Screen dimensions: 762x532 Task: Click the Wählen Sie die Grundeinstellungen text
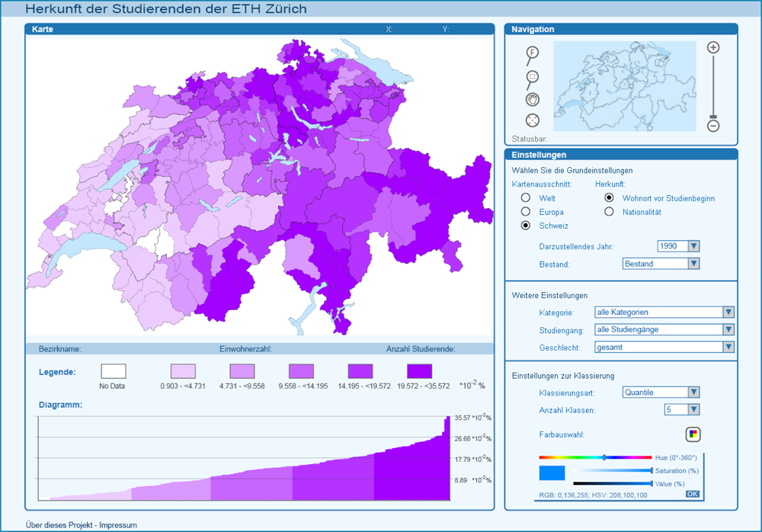(572, 170)
